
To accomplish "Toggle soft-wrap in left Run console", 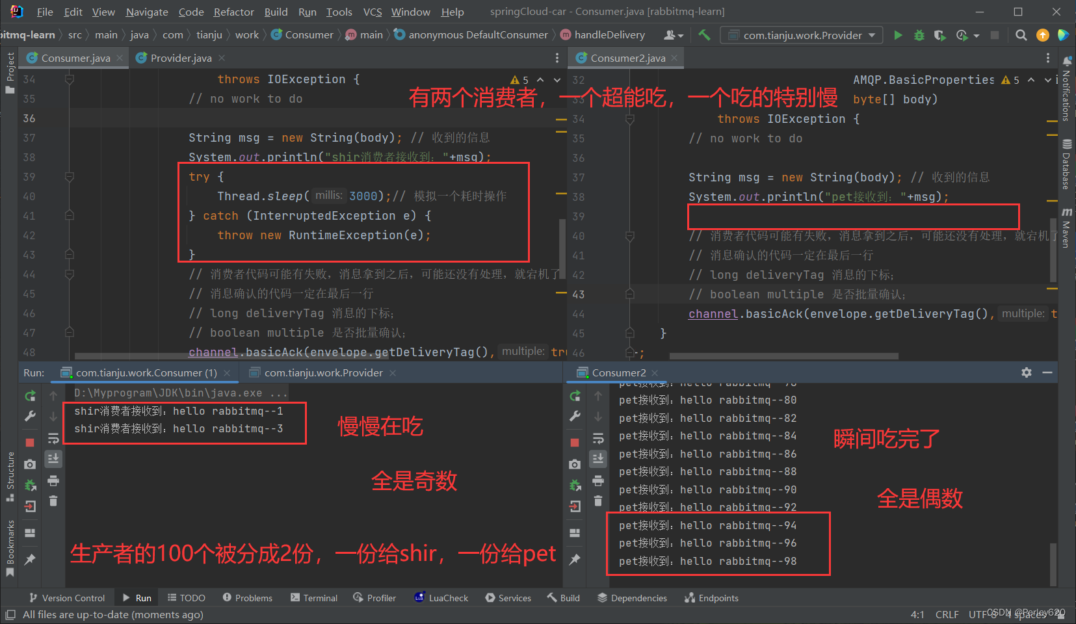I will coord(53,439).
